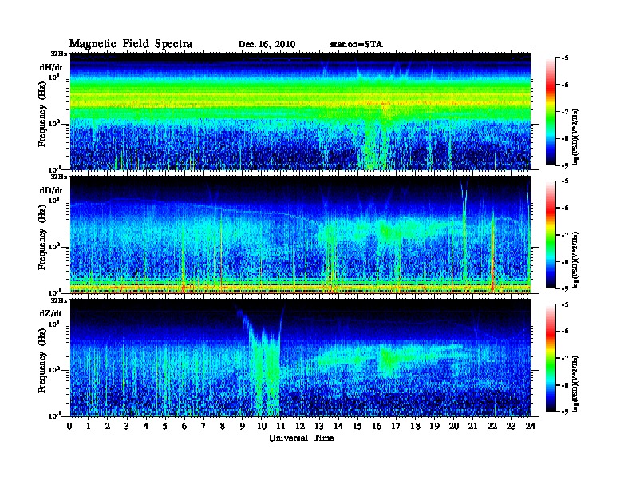Click the log(PSD) label of dH/dt color bar
Image resolution: width=632 pixels, height=489 pixels.
coord(575,136)
